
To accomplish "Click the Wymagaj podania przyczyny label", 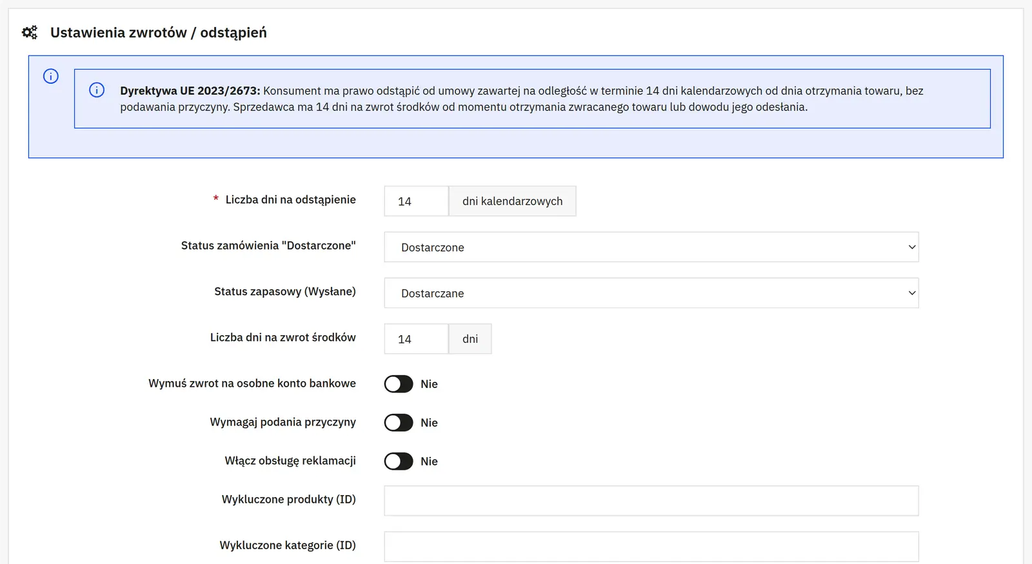I will point(283,422).
